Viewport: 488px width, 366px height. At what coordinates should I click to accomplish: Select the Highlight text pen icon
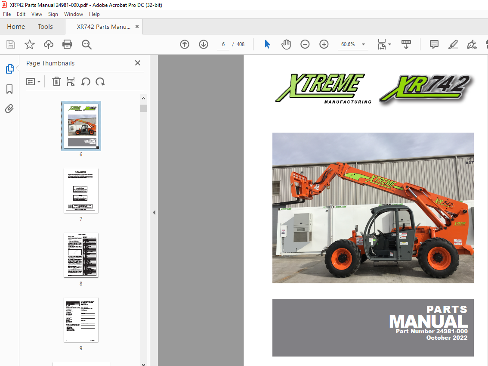tap(453, 44)
